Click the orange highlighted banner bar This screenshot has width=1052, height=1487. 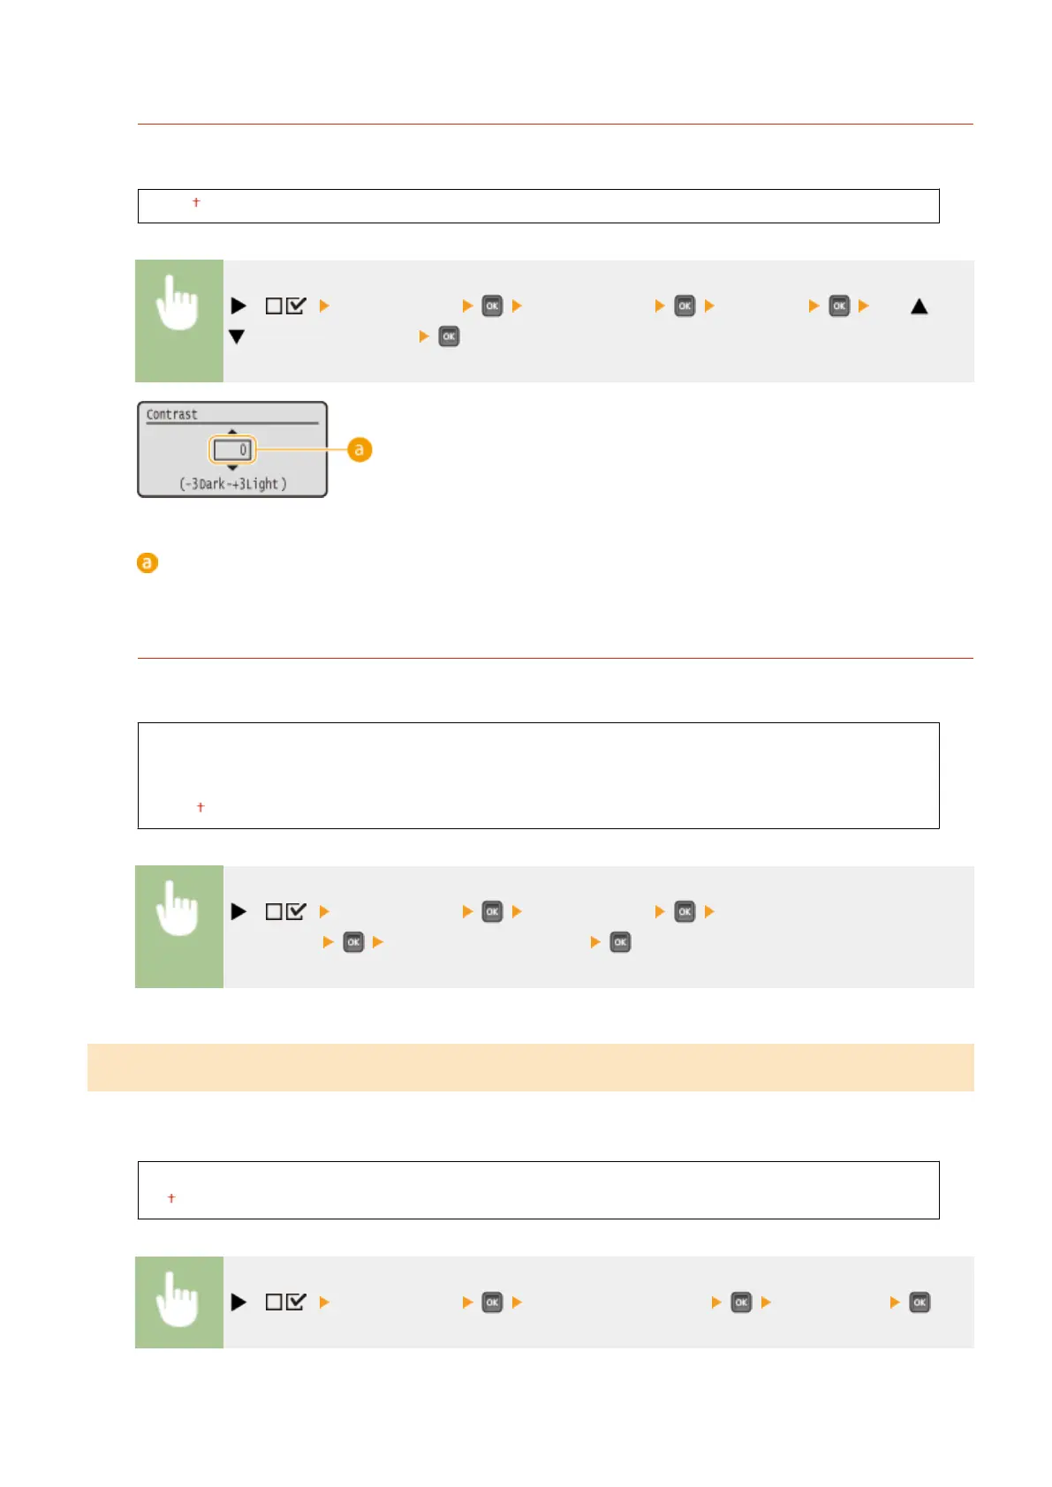click(530, 1067)
